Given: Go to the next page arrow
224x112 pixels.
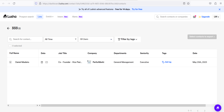Looking at the screenshot, I should coord(204,111).
